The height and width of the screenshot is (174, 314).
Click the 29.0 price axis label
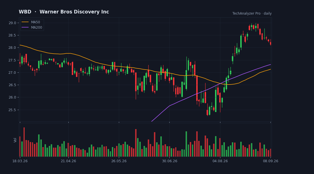tap(12, 23)
